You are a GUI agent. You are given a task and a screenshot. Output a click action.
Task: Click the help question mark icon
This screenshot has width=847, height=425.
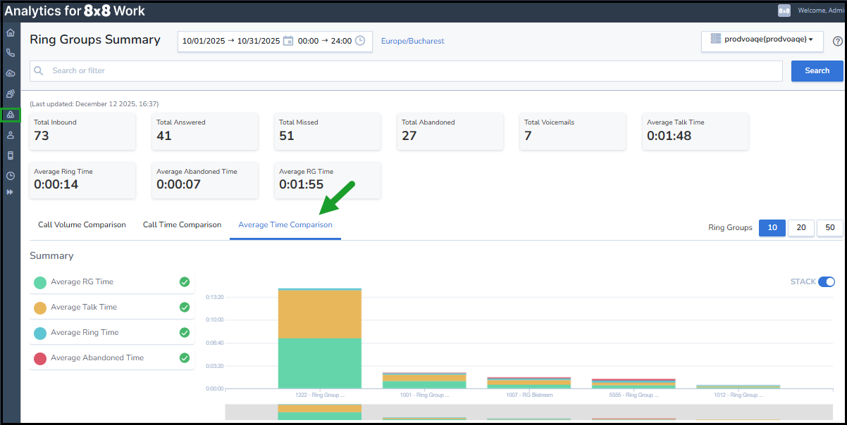pyautogui.click(x=838, y=42)
